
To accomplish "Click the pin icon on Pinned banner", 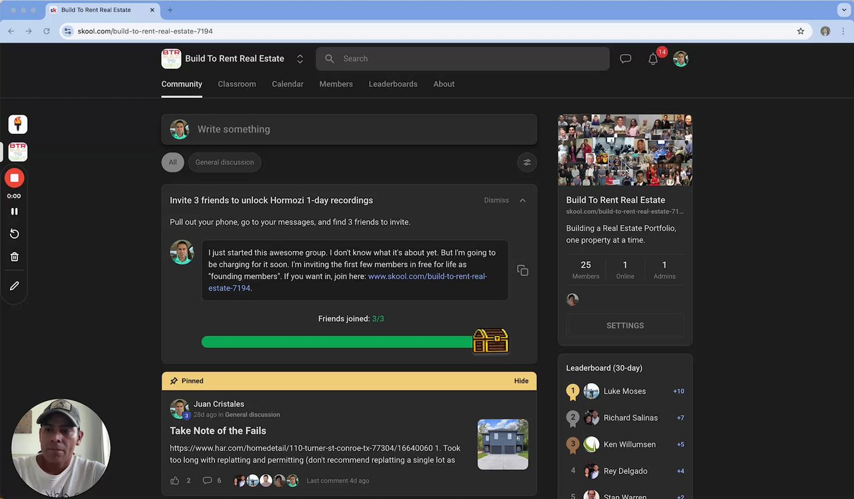I will click(174, 381).
